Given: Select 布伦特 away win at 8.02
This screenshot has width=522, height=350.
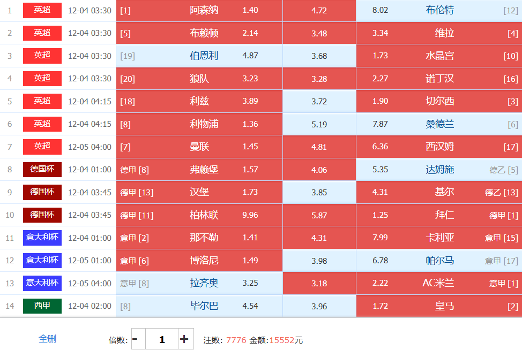Looking at the screenshot, I should click(438, 11).
